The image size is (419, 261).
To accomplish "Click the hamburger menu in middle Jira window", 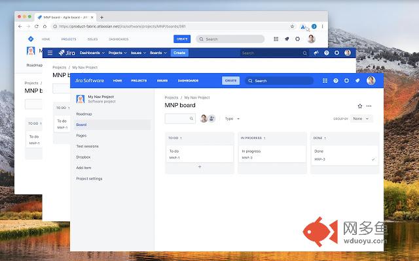I will click(50, 53).
